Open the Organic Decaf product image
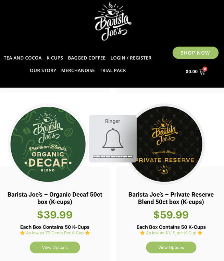Image resolution: width=224 pixels, height=261 pixels. click(48, 144)
